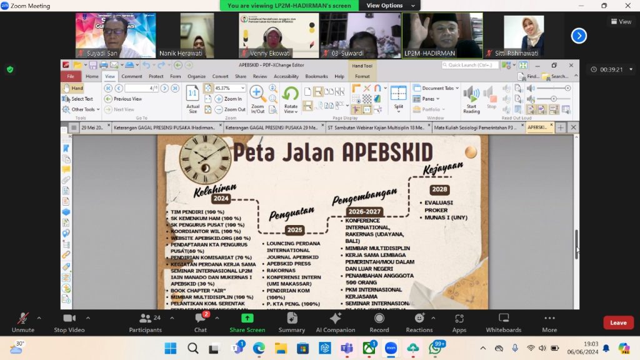Set view to Actual Size

click(192, 99)
